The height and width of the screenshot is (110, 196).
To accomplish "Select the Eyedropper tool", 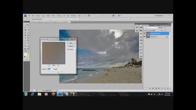I will point(28,30).
